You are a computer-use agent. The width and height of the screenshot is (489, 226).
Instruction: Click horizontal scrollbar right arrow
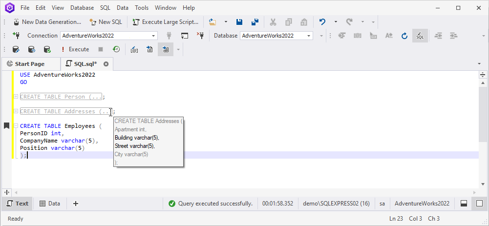coord(475,193)
